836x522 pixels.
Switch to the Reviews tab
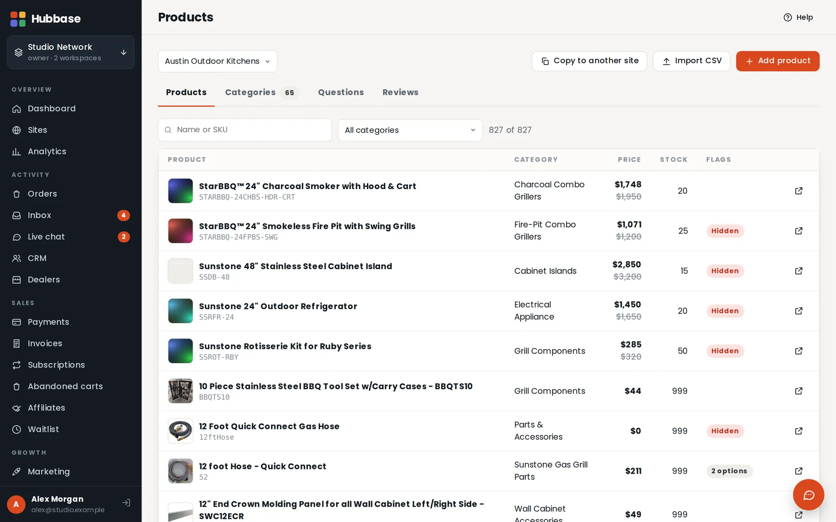pos(400,93)
